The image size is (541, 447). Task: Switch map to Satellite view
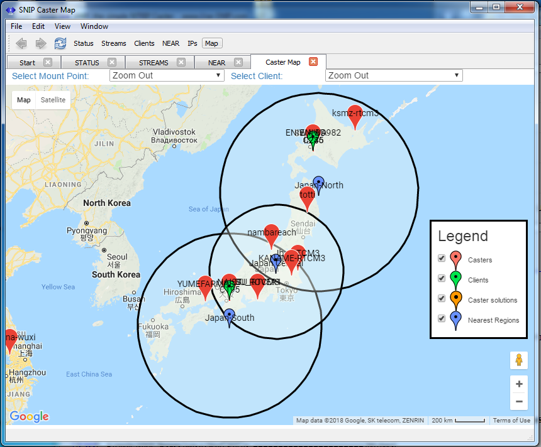(53, 100)
